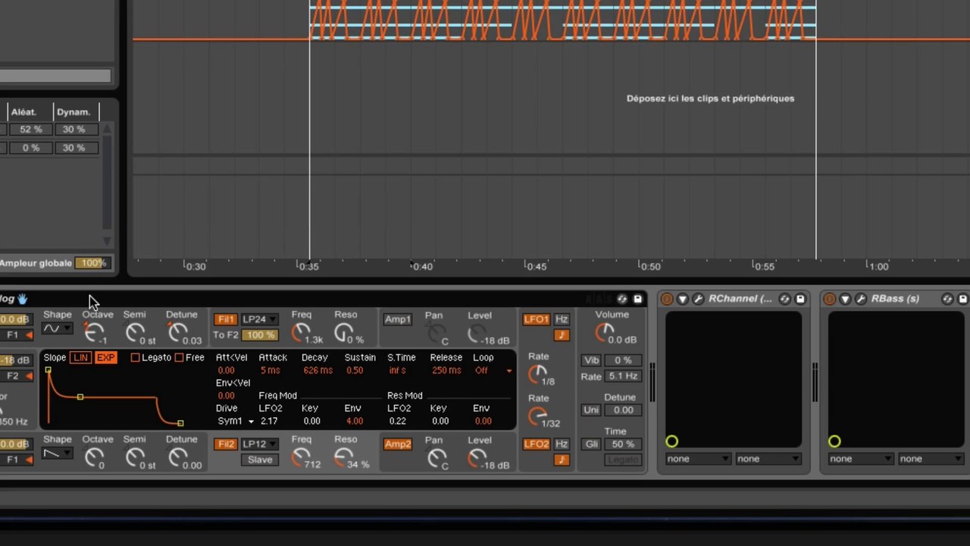This screenshot has width=970, height=546.
Task: Click the Gli glide button
Action: 591,444
